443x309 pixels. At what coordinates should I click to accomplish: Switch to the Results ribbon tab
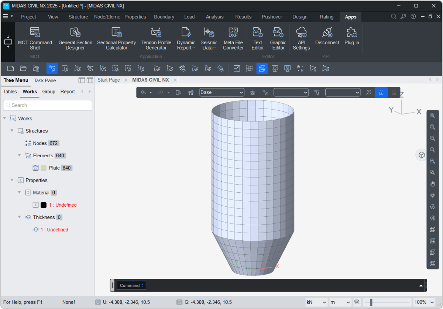click(243, 17)
